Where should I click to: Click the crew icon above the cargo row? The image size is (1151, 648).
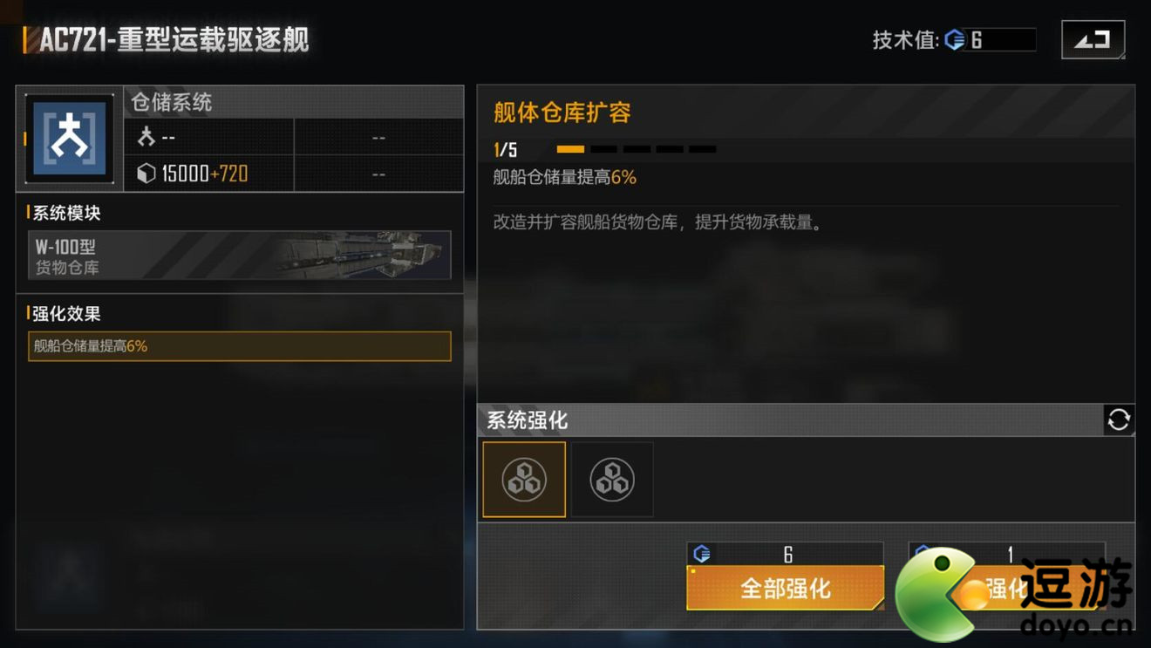click(146, 137)
